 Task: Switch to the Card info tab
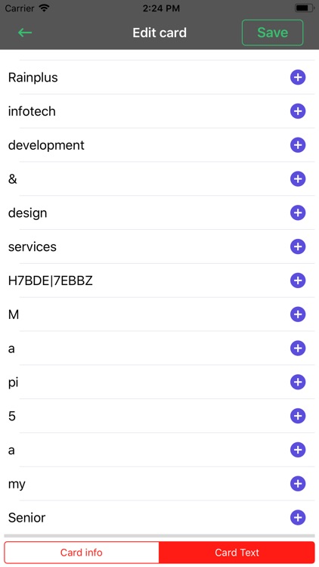click(x=82, y=552)
